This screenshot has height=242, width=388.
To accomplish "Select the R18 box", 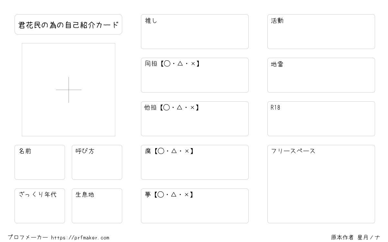I will (321, 119).
